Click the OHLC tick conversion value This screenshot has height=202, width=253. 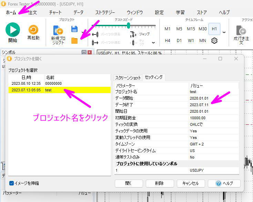[x=196, y=124]
